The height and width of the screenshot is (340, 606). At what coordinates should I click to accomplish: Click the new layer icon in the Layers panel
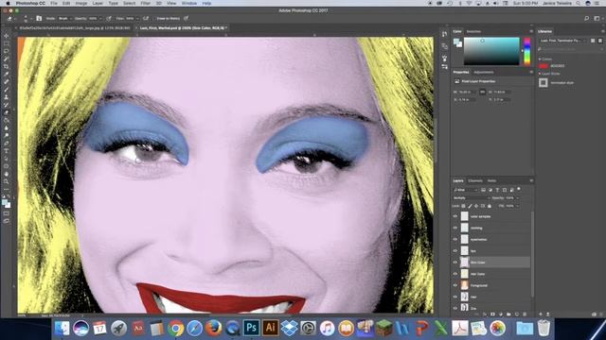pos(517,314)
